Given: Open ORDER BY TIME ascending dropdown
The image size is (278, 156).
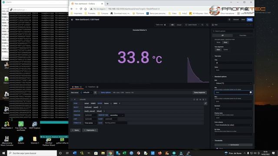Looking at the screenshot, I should [x=117, y=115].
